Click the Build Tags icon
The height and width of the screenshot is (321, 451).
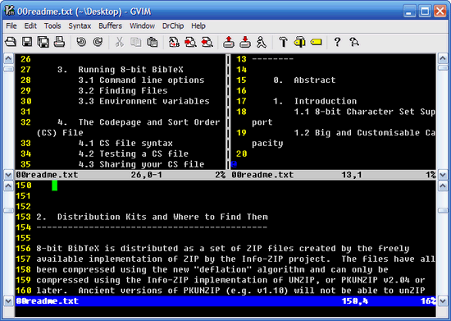299,43
